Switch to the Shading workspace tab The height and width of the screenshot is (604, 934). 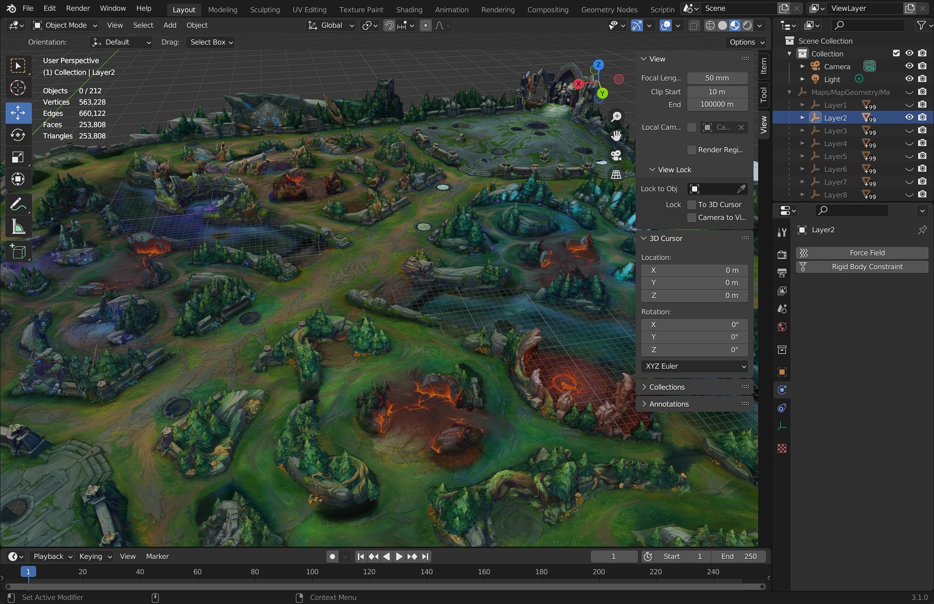click(409, 9)
